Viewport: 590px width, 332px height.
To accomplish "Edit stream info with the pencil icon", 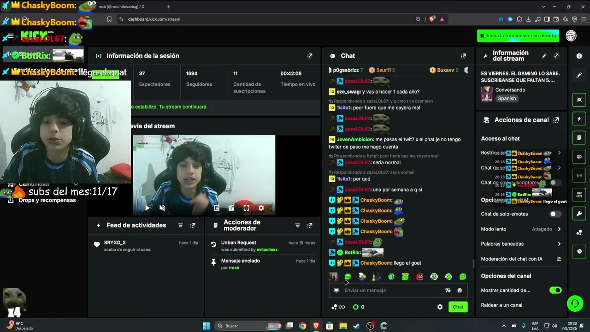I will point(544,56).
